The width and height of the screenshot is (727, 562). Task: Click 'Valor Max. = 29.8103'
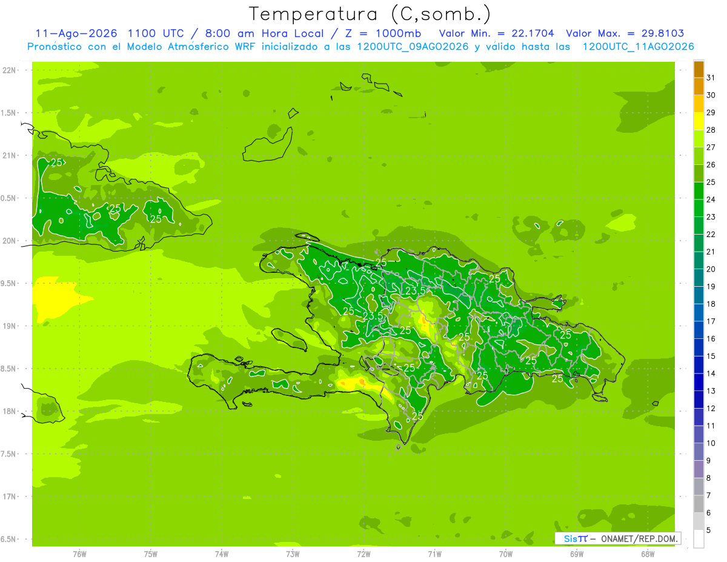(625, 33)
